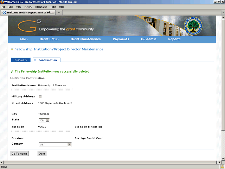
Task: Click the Fellowship Institution/Project Director Maintenance heading
Action: pyautogui.click(x=59, y=49)
